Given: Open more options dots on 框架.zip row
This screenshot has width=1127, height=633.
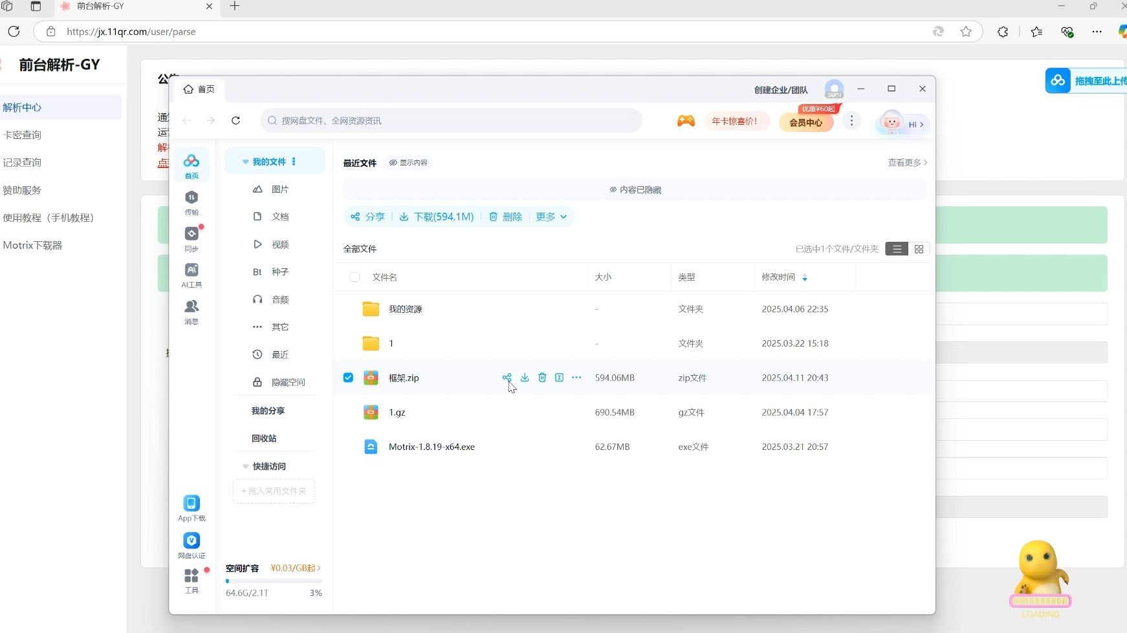Looking at the screenshot, I should pyautogui.click(x=576, y=378).
